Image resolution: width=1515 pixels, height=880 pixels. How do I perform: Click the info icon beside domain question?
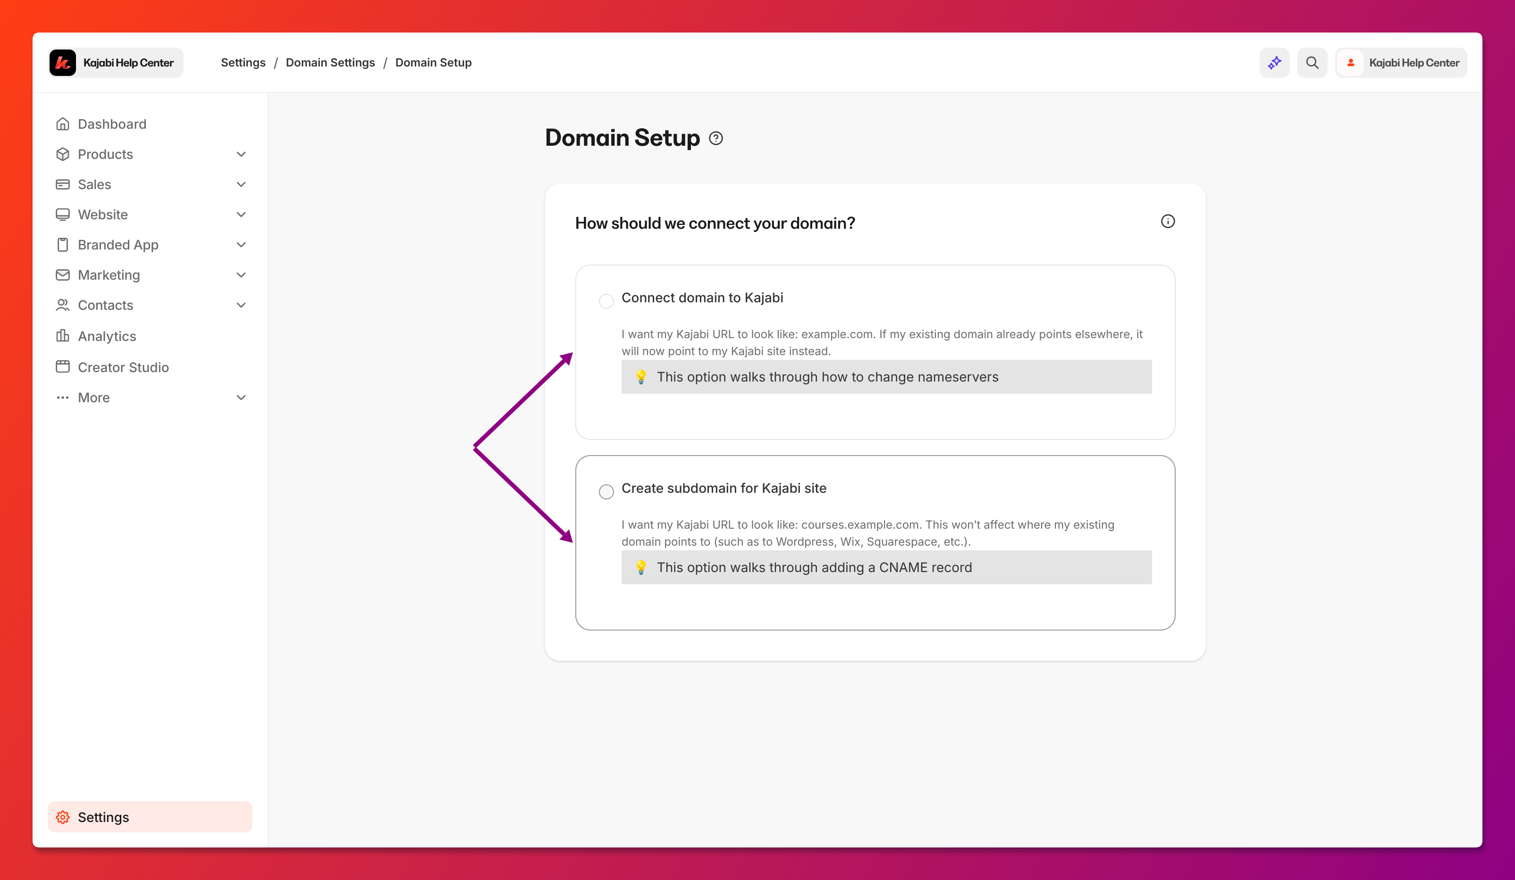coord(1168,222)
